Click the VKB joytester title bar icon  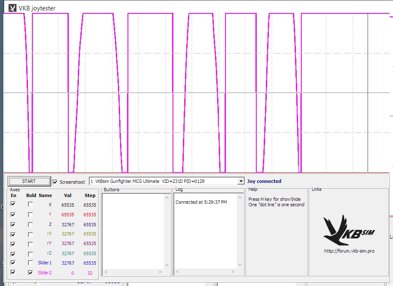(x=13, y=8)
